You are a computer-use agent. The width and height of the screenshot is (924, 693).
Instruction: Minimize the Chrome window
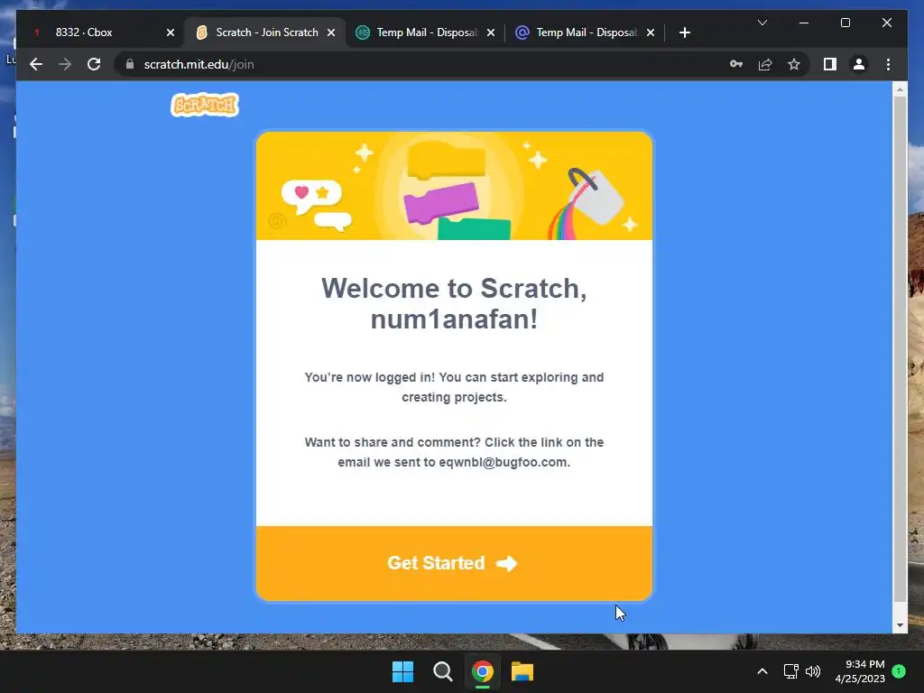[x=804, y=23]
